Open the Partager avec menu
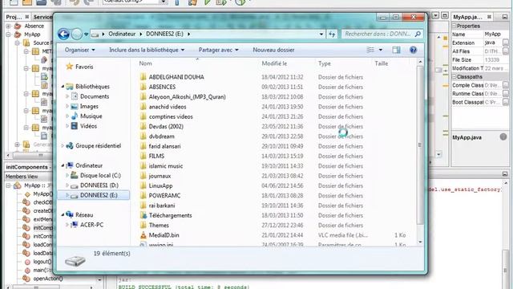Viewport: 513px width, 289px height. [218, 50]
